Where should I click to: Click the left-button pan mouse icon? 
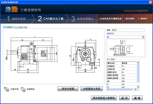click(6, 89)
